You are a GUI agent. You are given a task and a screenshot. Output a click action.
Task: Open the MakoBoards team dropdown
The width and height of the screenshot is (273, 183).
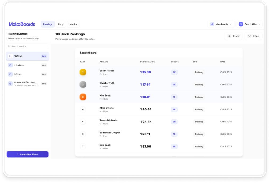221,24
